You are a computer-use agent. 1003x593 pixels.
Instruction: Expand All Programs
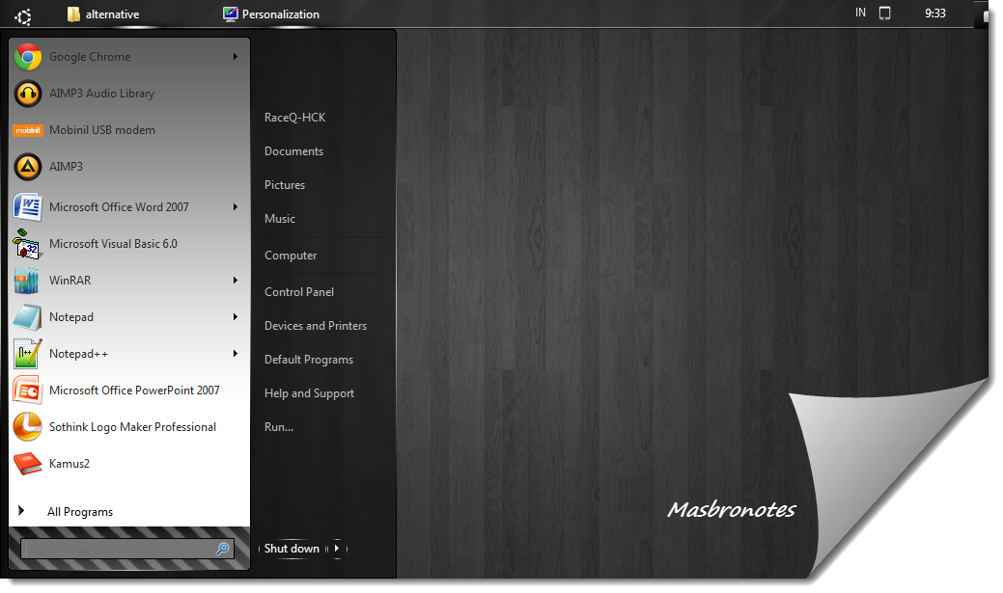[80, 511]
